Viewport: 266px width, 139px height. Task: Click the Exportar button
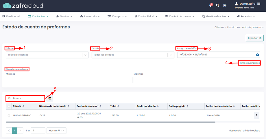point(255,38)
